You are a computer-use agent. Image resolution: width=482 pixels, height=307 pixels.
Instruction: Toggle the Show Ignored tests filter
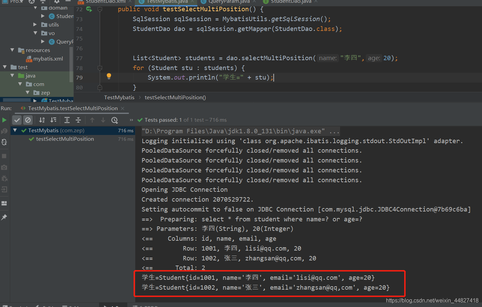pyautogui.click(x=28, y=120)
